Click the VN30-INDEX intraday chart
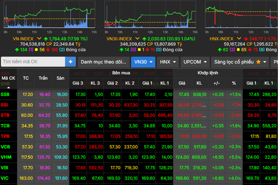 coord(150,14)
